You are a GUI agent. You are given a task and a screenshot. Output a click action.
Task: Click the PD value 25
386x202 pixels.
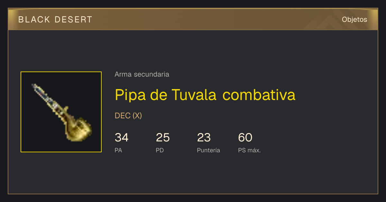point(163,138)
